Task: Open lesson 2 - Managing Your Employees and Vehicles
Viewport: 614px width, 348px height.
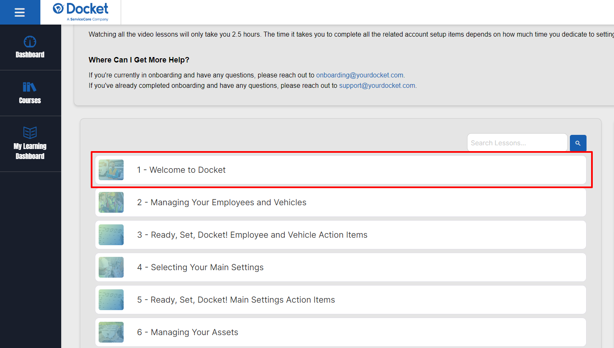Action: click(x=341, y=202)
